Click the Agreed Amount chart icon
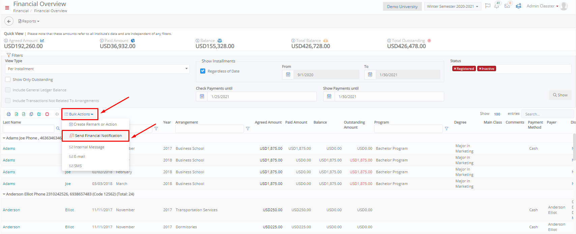Screen dimensions: 576x234 (42, 41)
